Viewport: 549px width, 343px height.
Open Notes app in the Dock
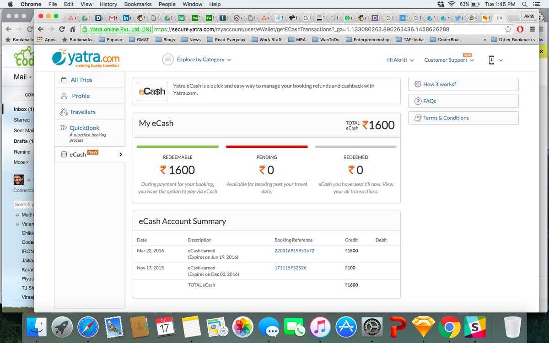[191, 327]
